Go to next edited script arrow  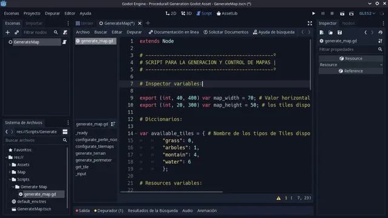[309, 32]
